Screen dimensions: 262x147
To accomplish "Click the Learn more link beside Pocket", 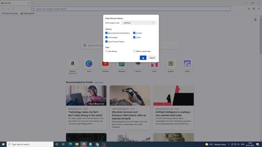I will [x=99, y=82].
